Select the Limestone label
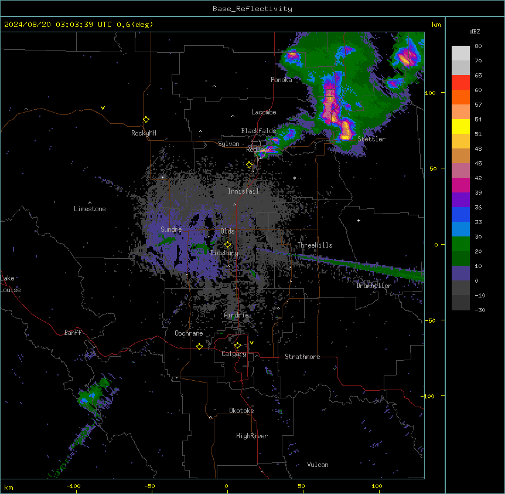The width and height of the screenshot is (505, 494). pyautogui.click(x=90, y=209)
